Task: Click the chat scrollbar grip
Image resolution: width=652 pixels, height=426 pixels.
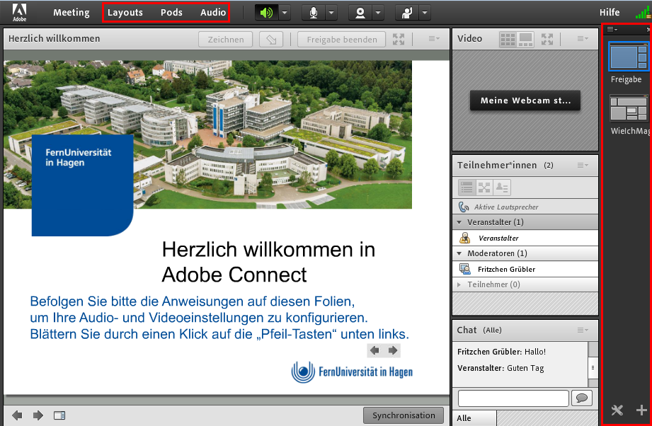Action: tap(593, 368)
